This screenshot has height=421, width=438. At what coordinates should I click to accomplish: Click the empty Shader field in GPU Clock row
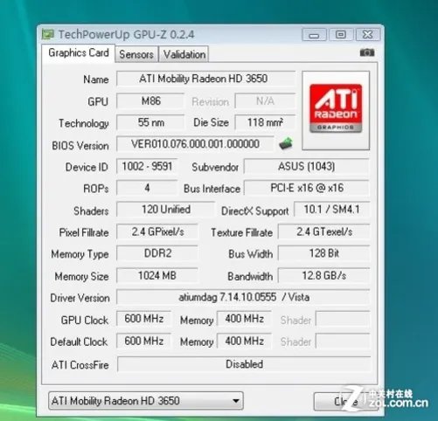click(343, 319)
